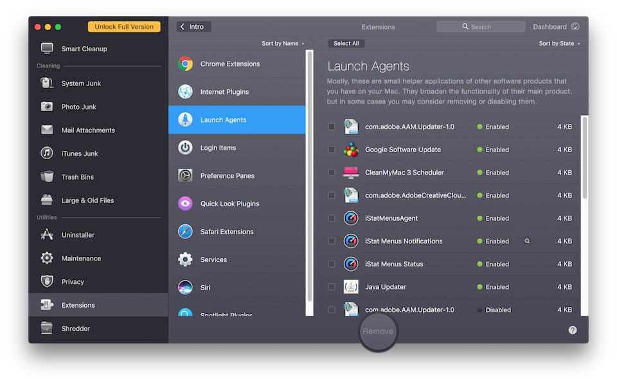Click the Extensions sidebar icon

click(x=47, y=305)
